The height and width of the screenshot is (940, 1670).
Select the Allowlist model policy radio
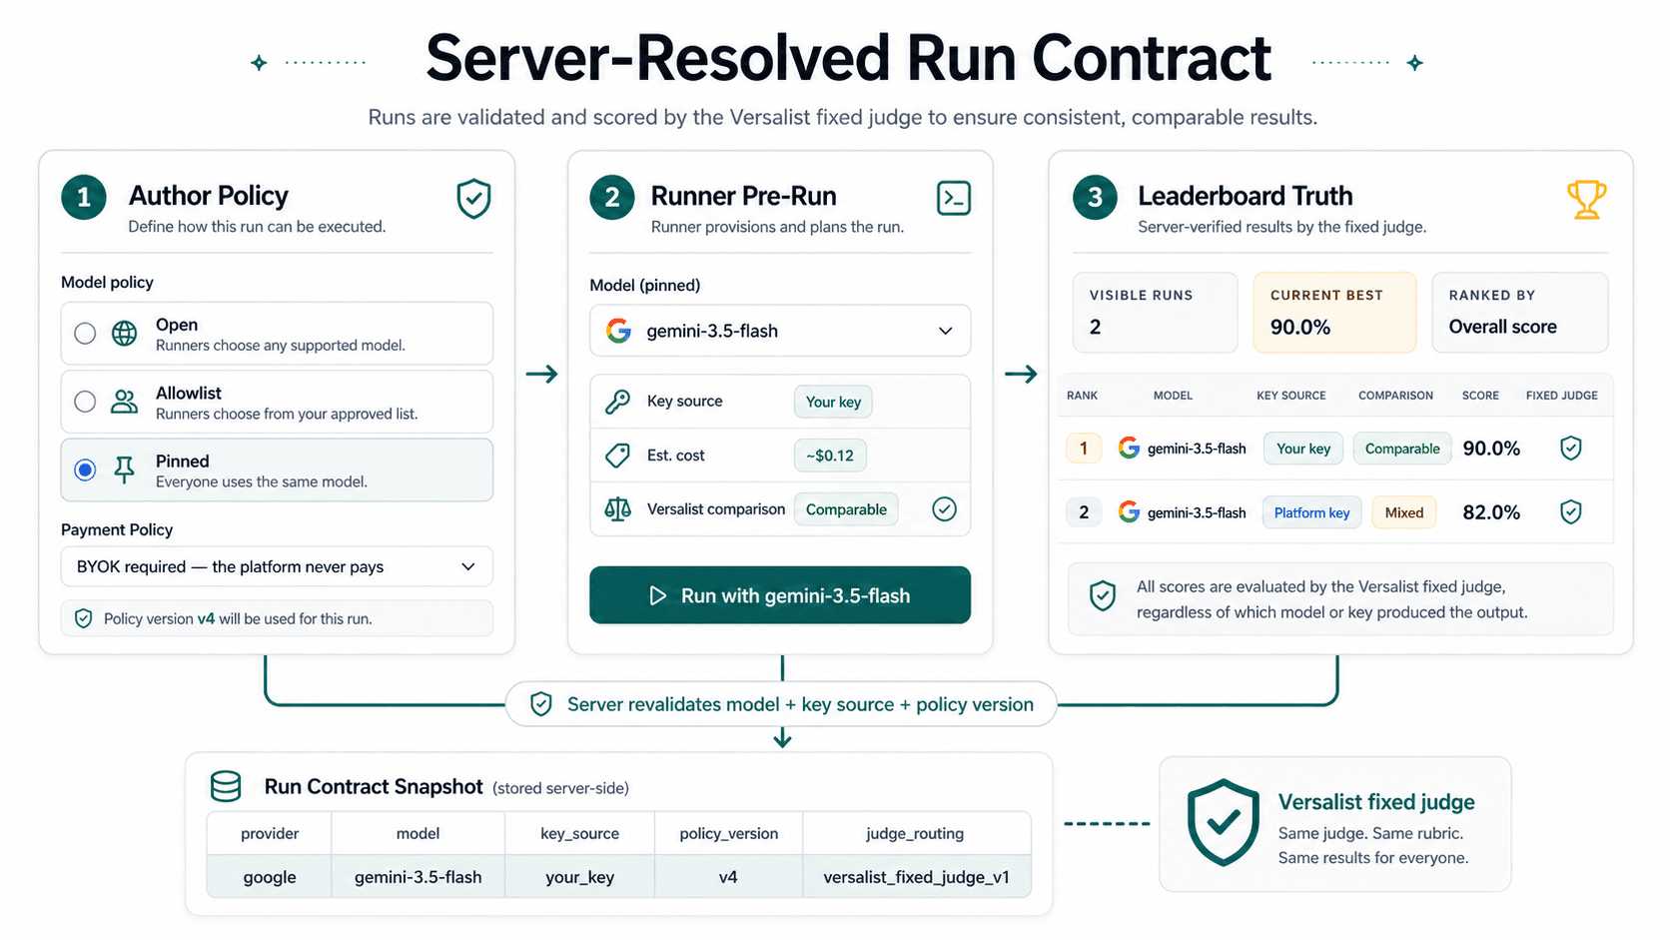(x=85, y=402)
